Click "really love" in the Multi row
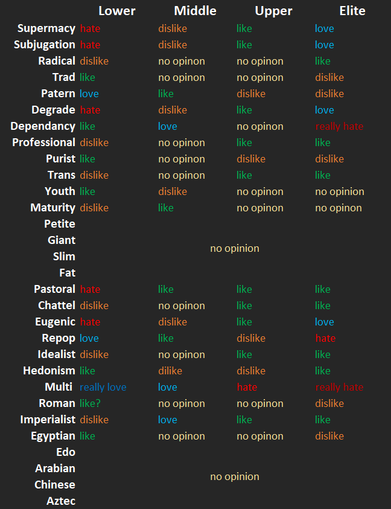 coord(103,387)
